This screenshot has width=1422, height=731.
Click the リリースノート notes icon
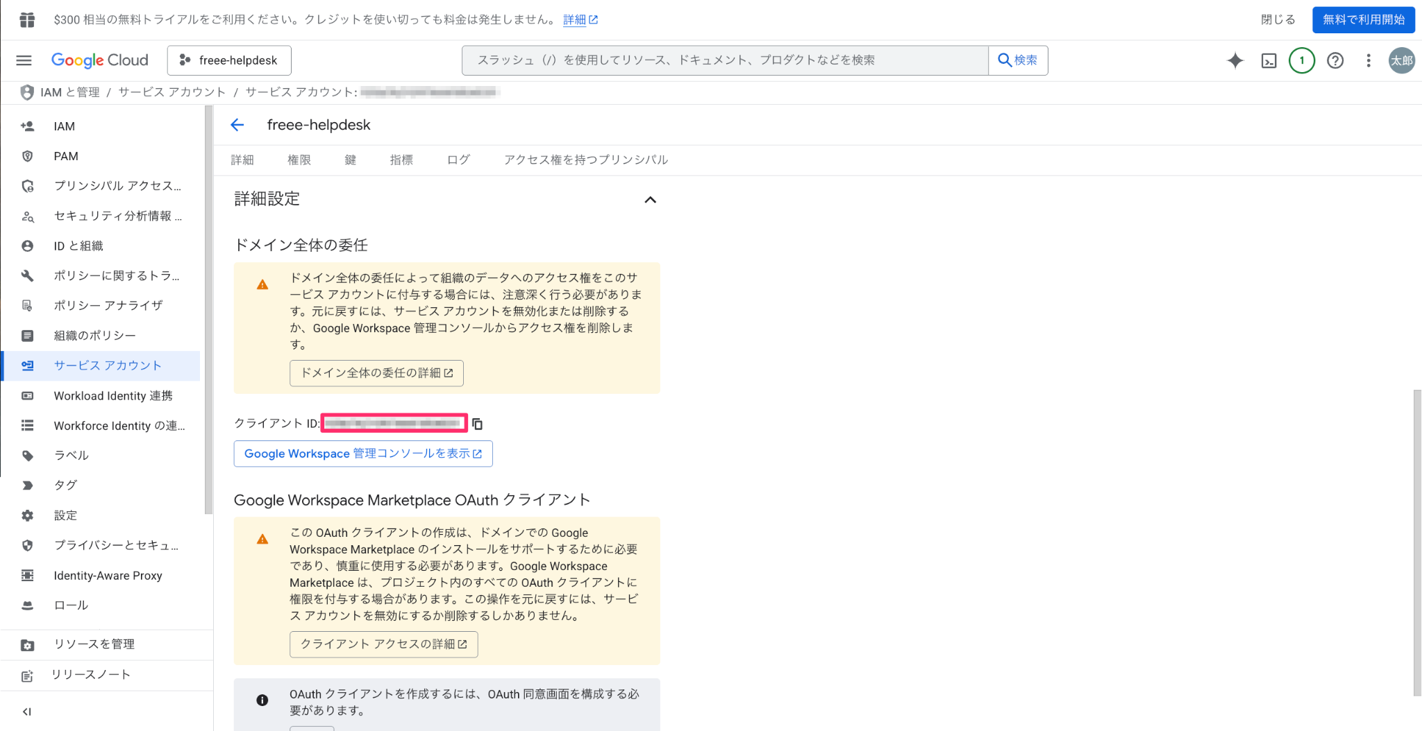[x=27, y=676]
